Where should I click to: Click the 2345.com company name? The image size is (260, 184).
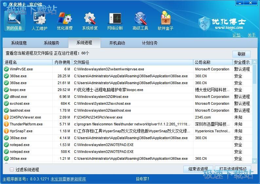click(203, 117)
